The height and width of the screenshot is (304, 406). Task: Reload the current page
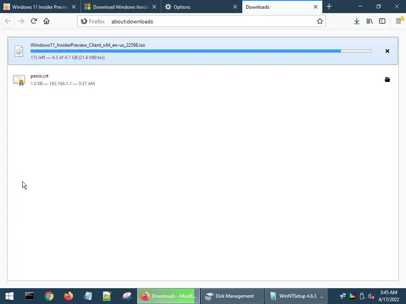pyautogui.click(x=34, y=21)
